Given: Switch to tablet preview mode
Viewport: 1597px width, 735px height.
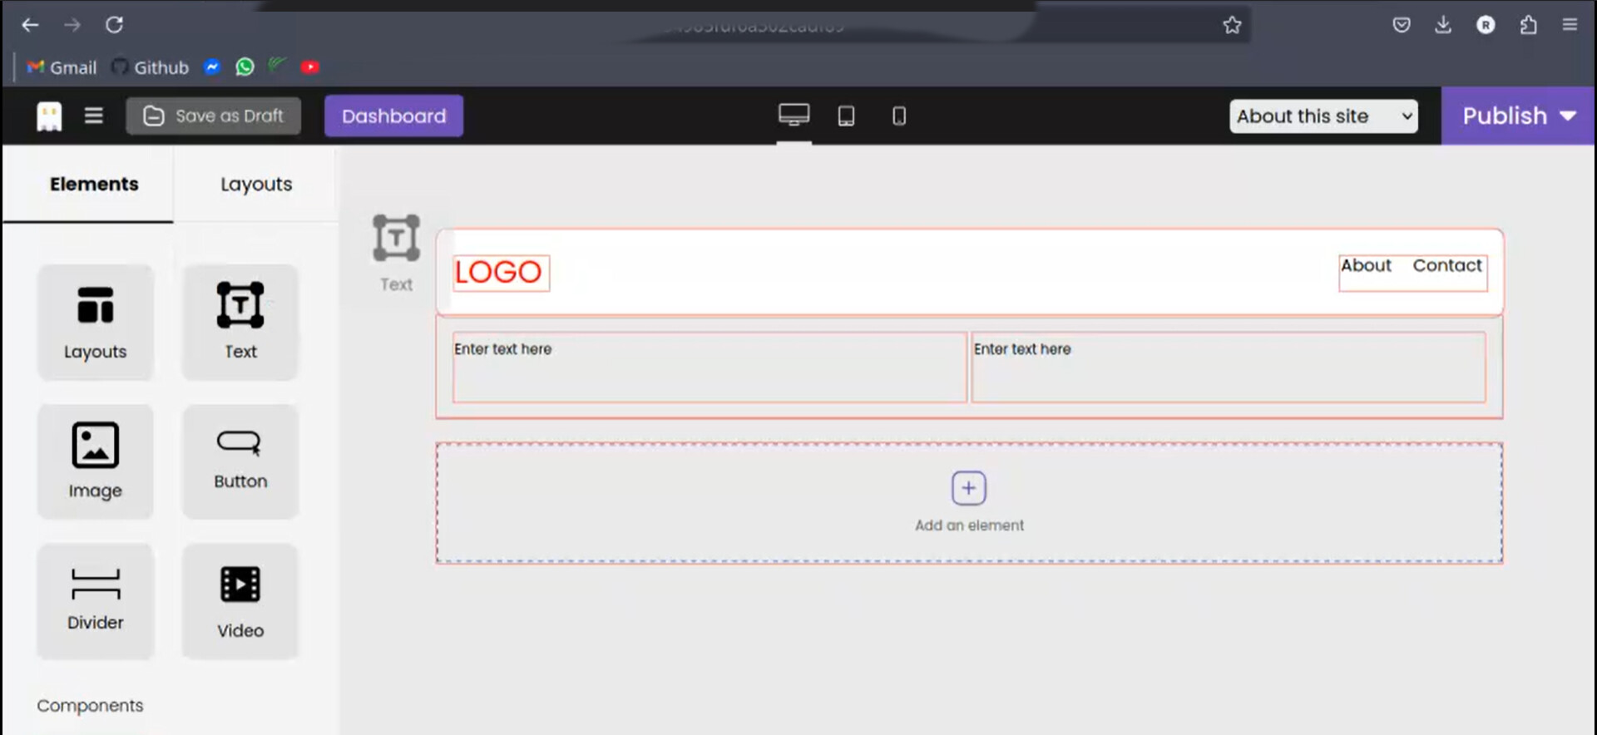Looking at the screenshot, I should coord(846,116).
